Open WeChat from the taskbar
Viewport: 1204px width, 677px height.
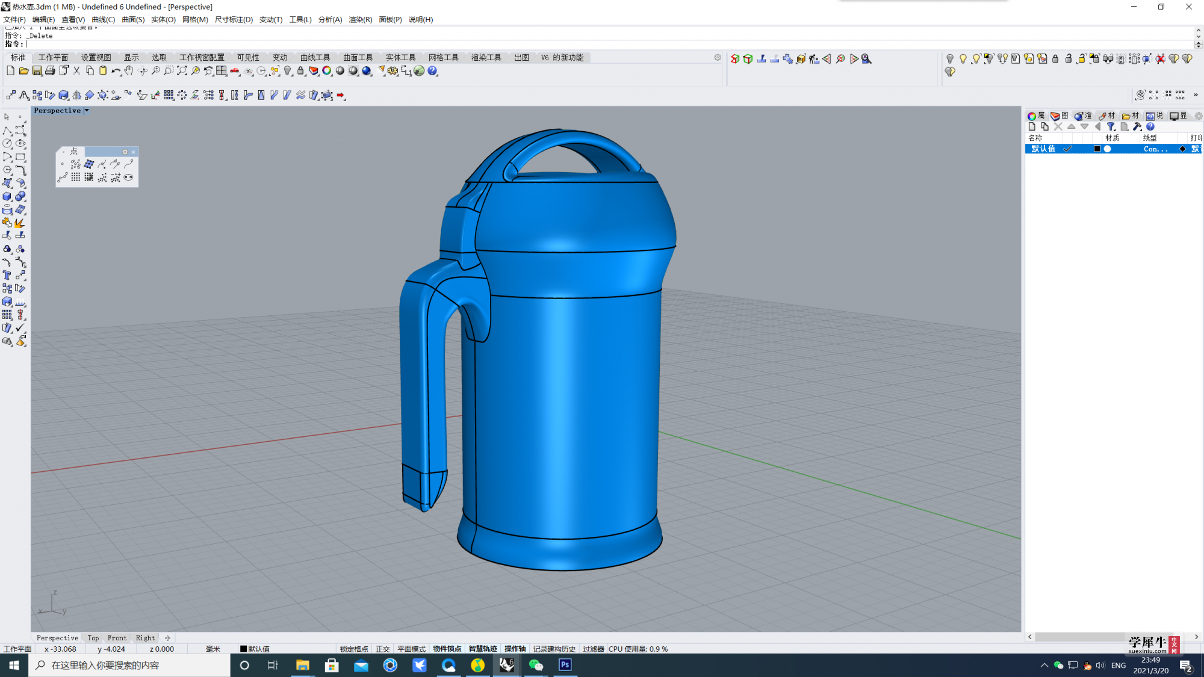pos(536,665)
